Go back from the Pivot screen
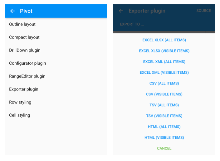 point(12,11)
